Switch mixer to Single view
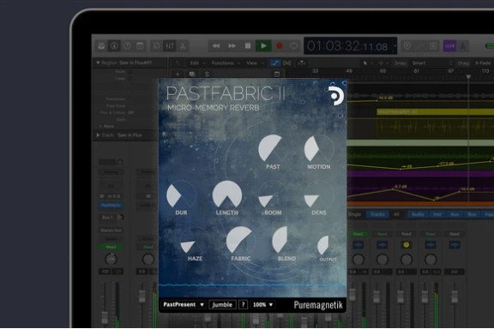Image resolution: width=494 pixels, height=329 pixels. [x=354, y=214]
